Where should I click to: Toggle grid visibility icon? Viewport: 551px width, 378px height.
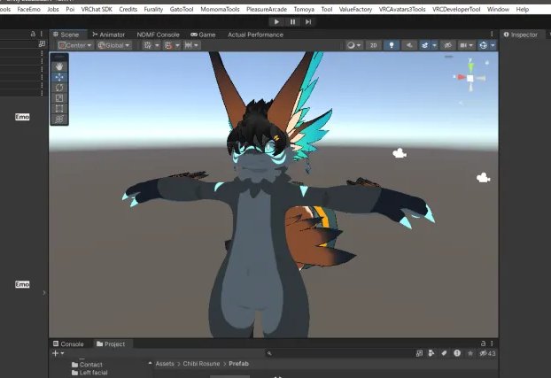pos(148,45)
